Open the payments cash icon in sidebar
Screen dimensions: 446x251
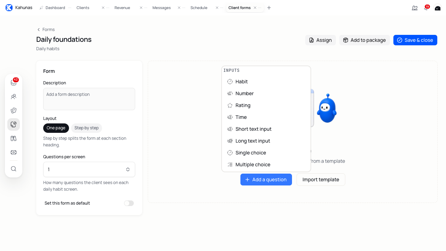tap(14, 152)
